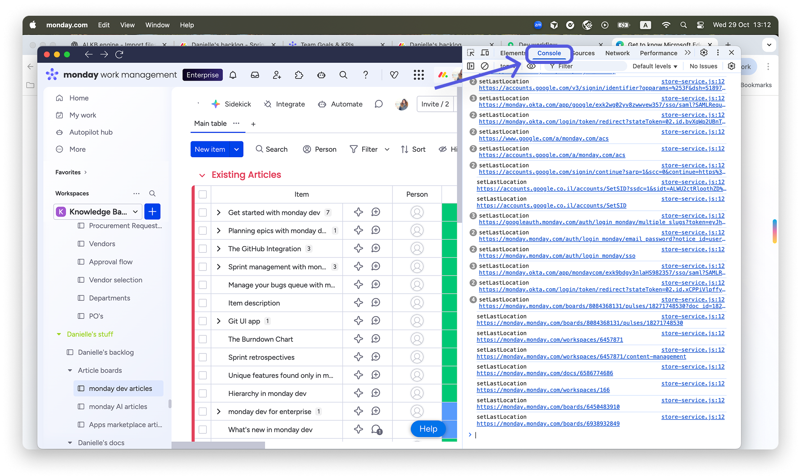Viewport: 801px width, 476px height.
Task: Open the New item dropdown arrow
Action: point(237,149)
